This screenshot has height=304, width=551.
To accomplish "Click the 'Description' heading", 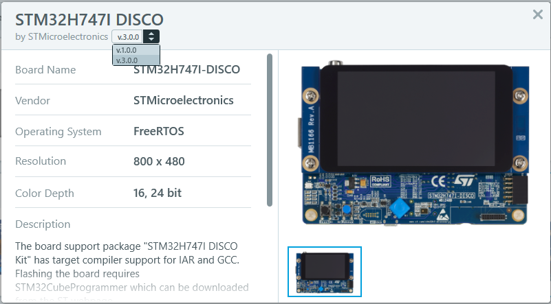I will pyautogui.click(x=43, y=224).
